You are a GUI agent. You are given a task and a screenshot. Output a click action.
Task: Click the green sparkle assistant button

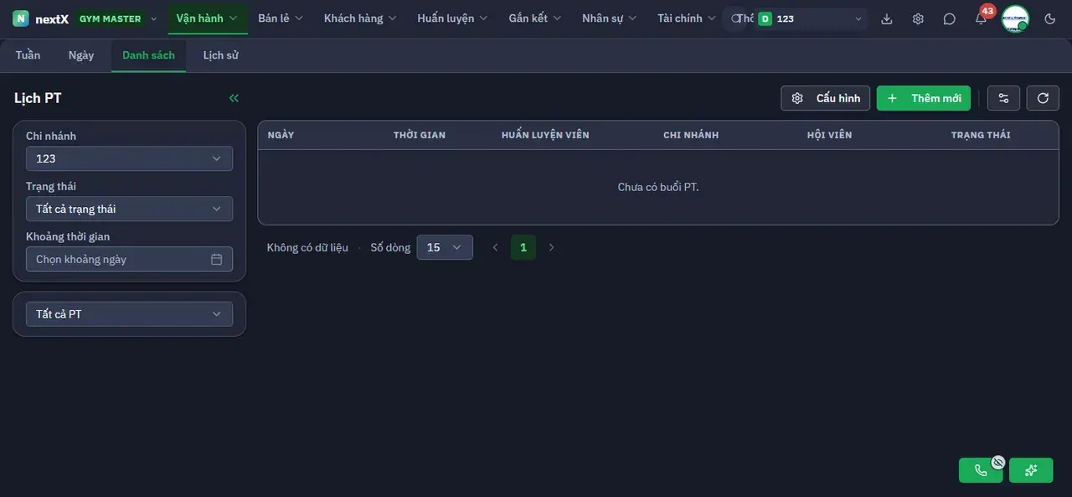(1031, 470)
